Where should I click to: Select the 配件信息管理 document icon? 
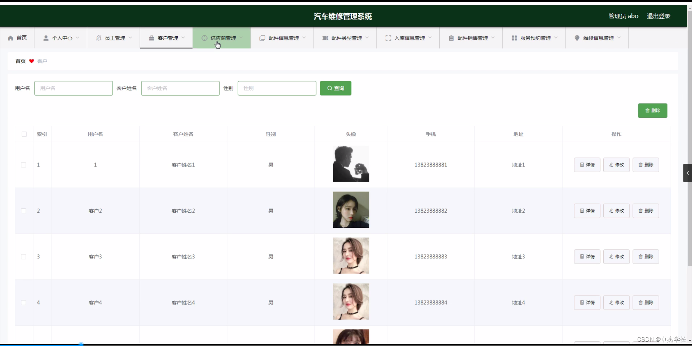262,38
